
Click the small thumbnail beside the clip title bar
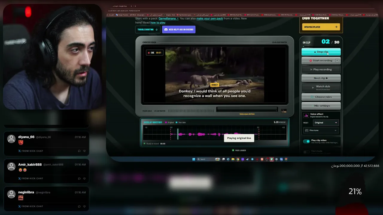(x=284, y=111)
